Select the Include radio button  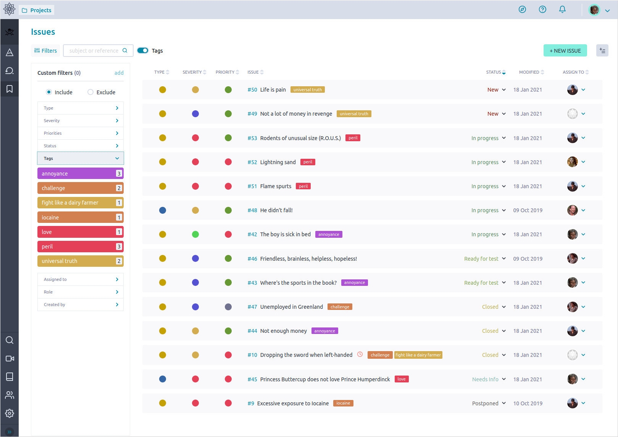coord(49,92)
